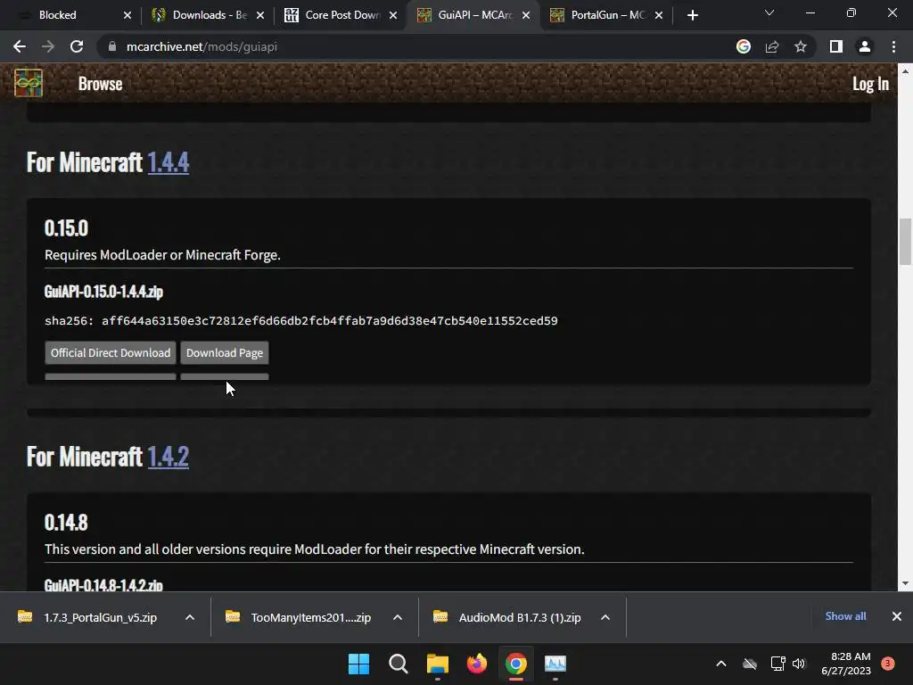Screen dimensions: 913x685
Task: Open the Minecraft 1.4.4 version link
Action: click(x=169, y=162)
